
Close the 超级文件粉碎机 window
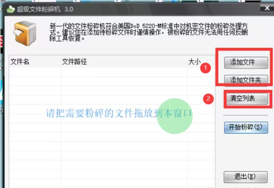[x=267, y=8]
